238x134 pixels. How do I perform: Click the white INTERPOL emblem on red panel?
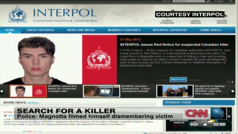tap(99, 58)
